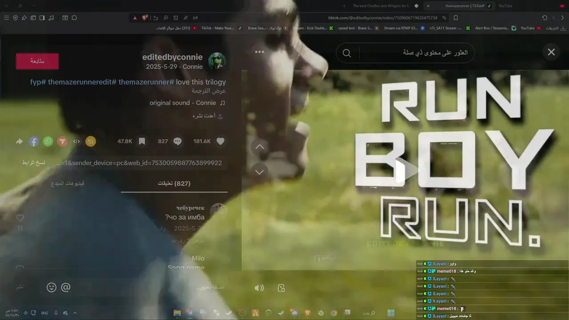Close the video viewer with X button
Image resolution: width=569 pixels, height=320 pixels.
click(551, 52)
